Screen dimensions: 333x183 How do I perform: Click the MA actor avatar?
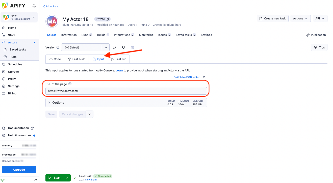(x=52, y=22)
